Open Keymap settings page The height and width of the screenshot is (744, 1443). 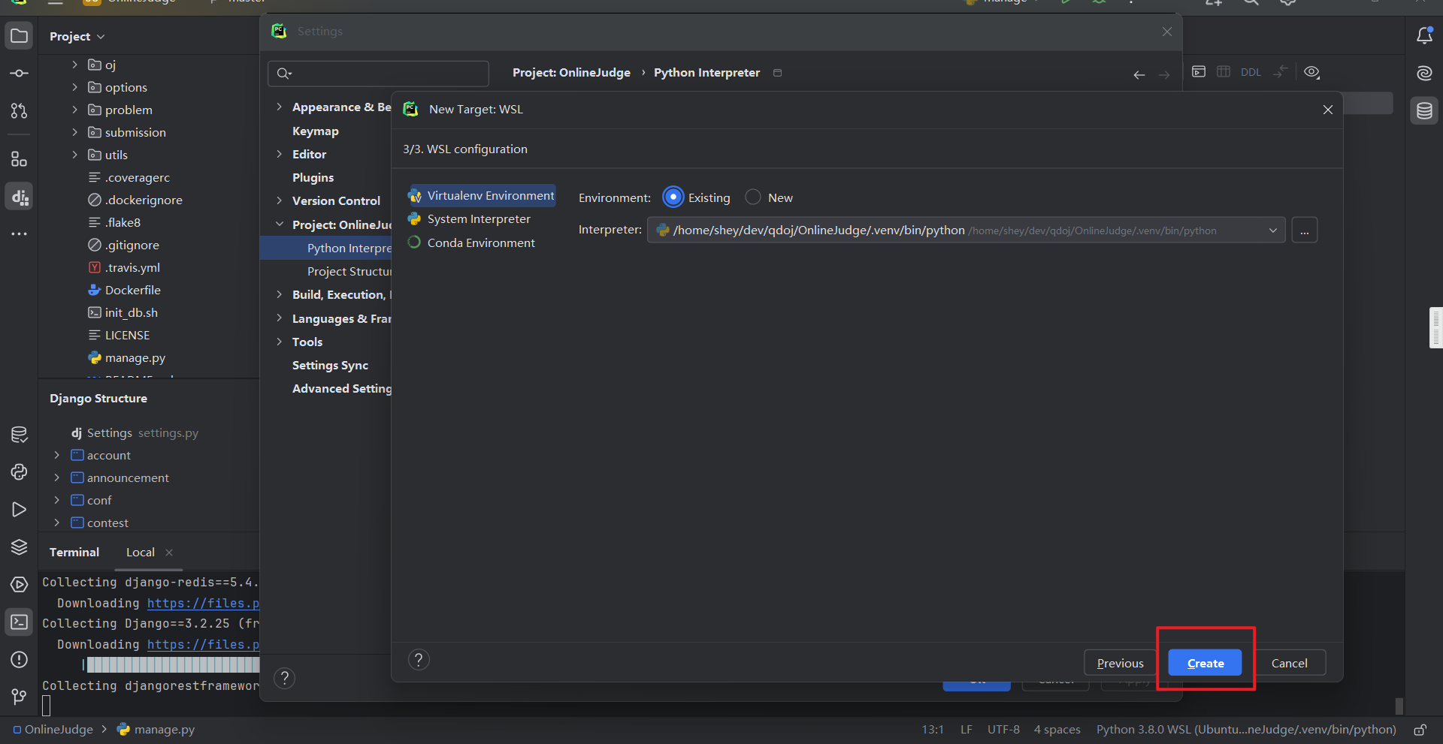[x=316, y=131]
